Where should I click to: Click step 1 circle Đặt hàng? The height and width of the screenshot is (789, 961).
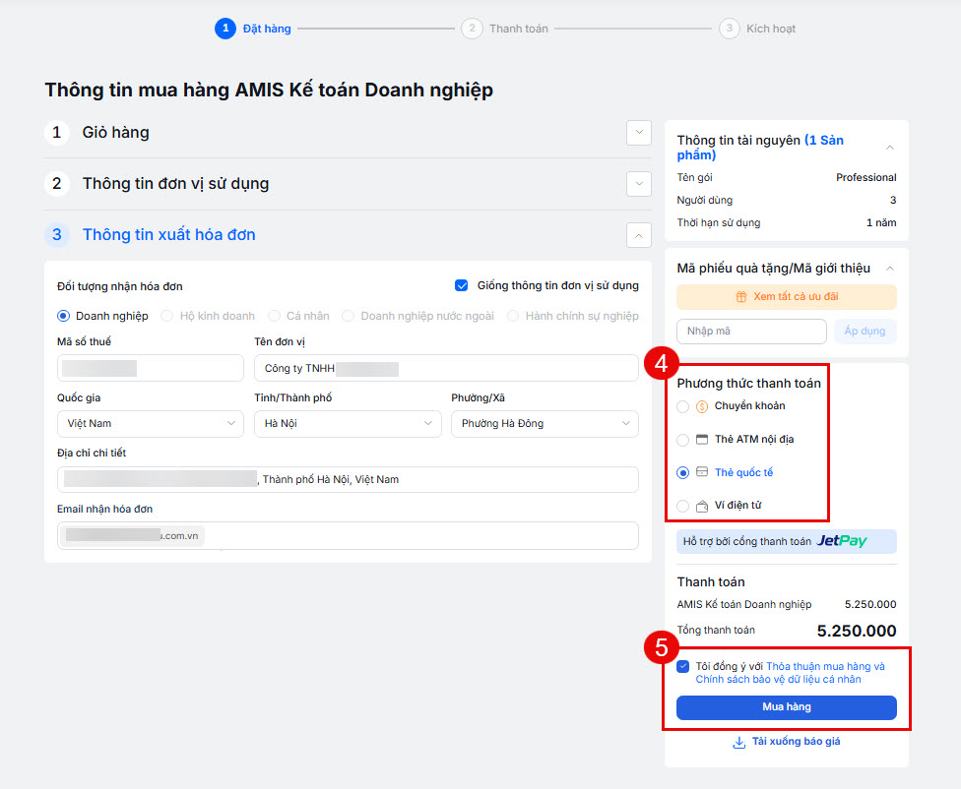pyautogui.click(x=225, y=29)
